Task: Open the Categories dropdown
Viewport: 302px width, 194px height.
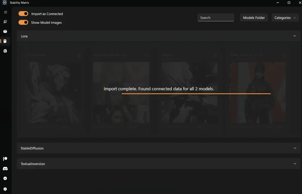Action: click(285, 18)
